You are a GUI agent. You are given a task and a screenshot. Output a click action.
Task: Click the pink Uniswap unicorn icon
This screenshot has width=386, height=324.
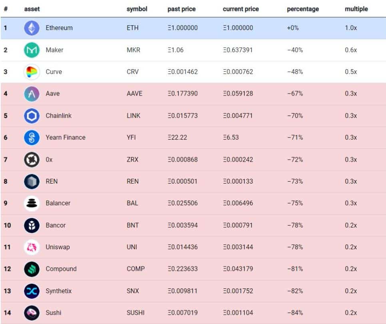(x=32, y=247)
